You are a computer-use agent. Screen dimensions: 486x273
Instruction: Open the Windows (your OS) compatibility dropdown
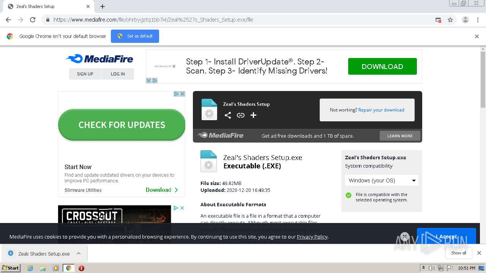(x=382, y=180)
